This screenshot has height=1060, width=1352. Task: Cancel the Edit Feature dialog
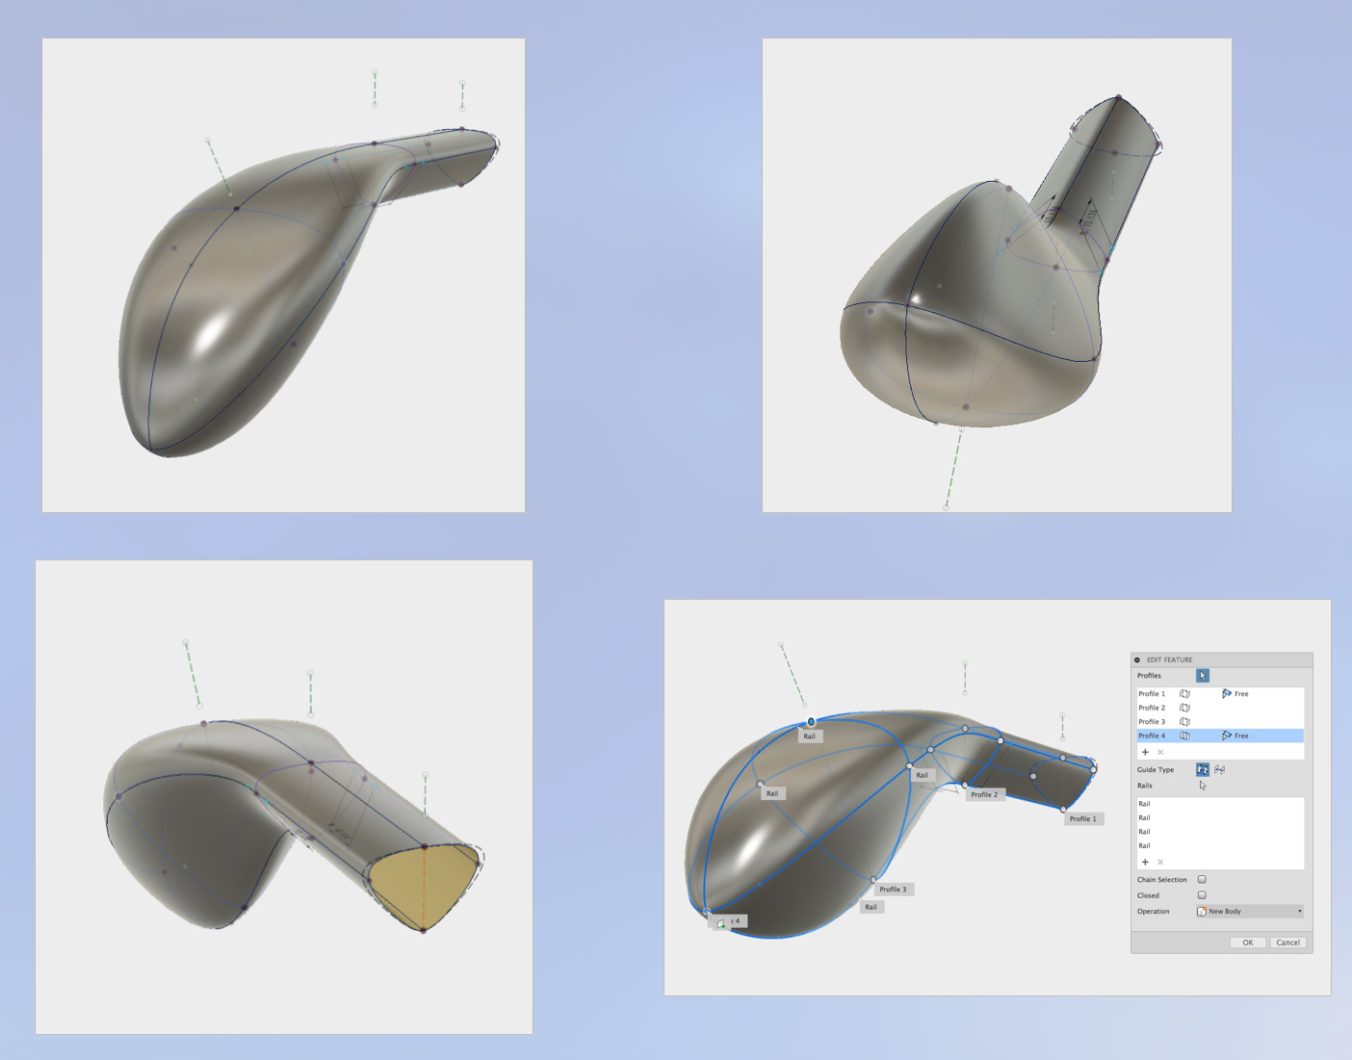point(1288,943)
